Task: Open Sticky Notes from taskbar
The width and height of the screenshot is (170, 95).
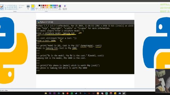Action: 115,93
